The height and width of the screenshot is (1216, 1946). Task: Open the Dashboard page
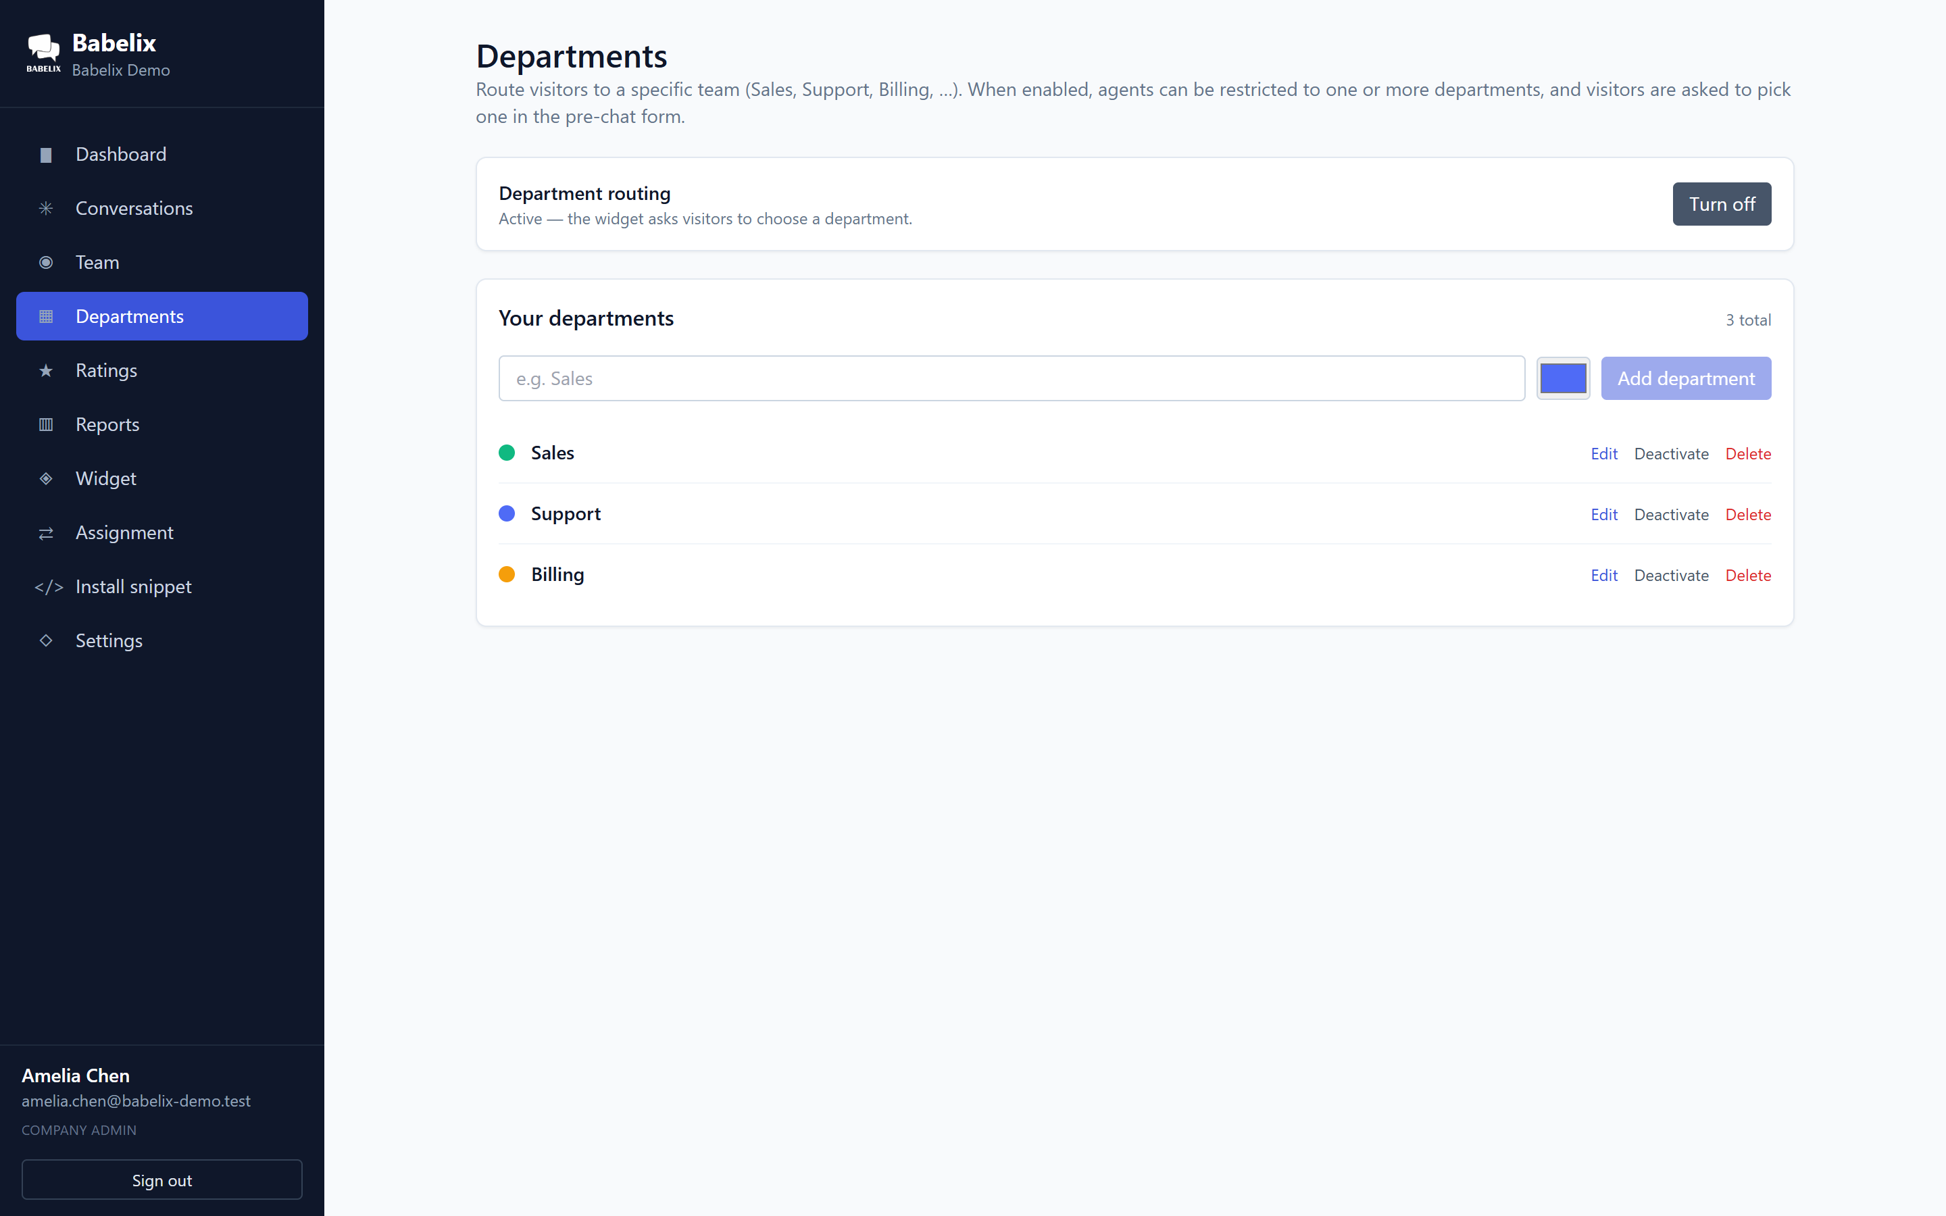pyautogui.click(x=161, y=155)
